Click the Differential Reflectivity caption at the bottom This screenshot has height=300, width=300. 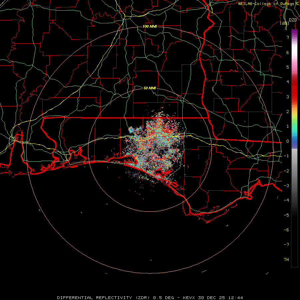[x=150, y=298]
